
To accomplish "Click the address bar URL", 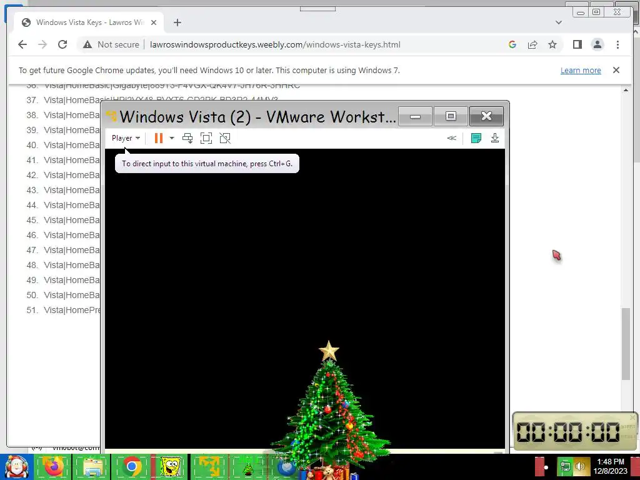I will [275, 44].
